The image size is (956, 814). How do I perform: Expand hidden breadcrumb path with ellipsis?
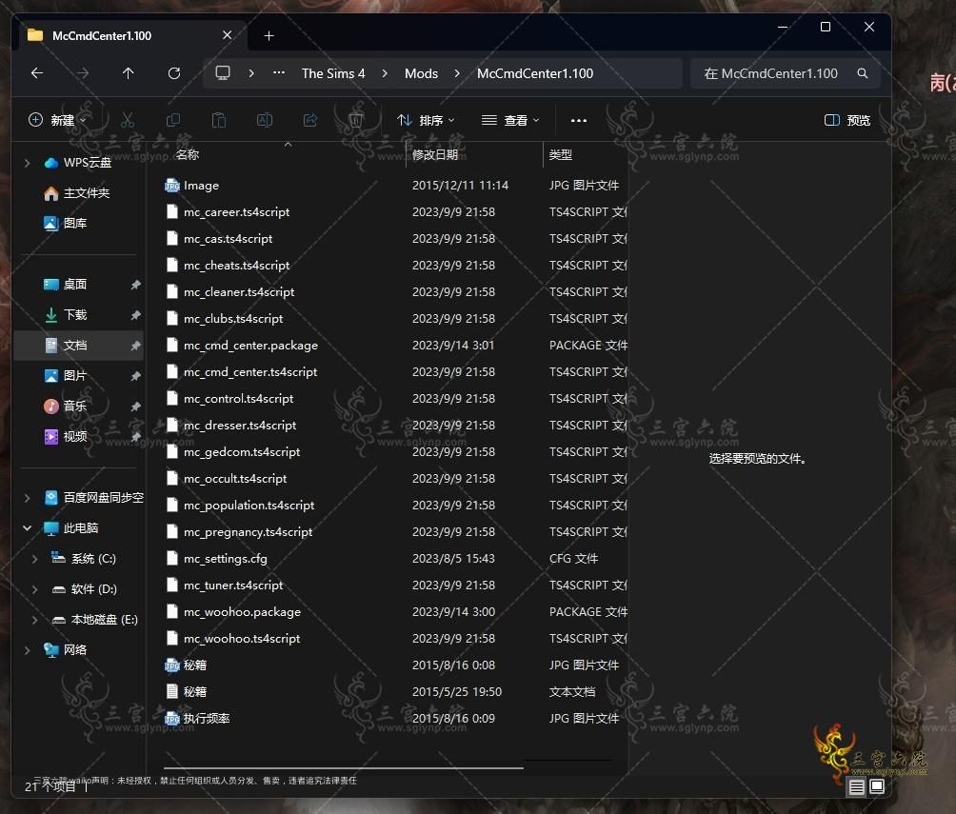[x=279, y=73]
